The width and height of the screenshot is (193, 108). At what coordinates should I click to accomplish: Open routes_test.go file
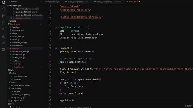tap(19, 58)
